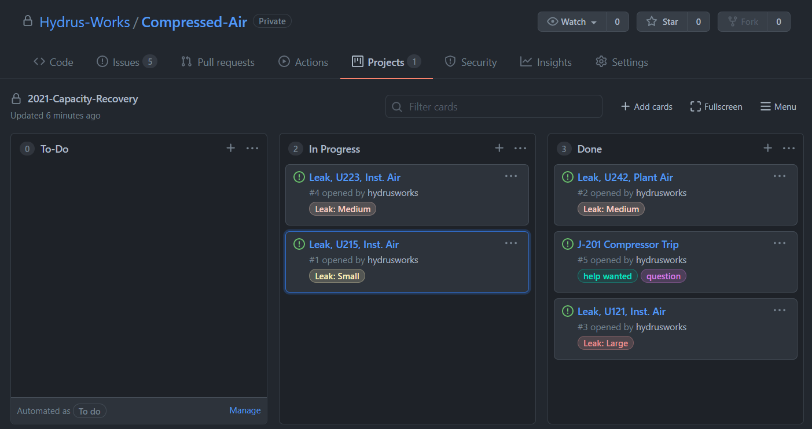Click the repository lock icon beside Hydrus-Works
Image resolution: width=812 pixels, height=429 pixels.
pyautogui.click(x=27, y=21)
